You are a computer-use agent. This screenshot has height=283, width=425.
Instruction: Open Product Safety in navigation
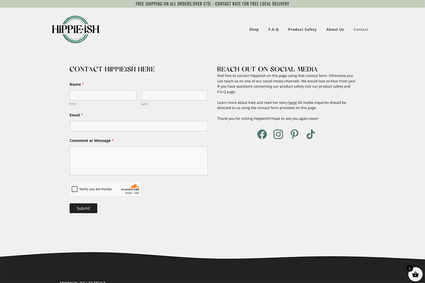coord(302,29)
